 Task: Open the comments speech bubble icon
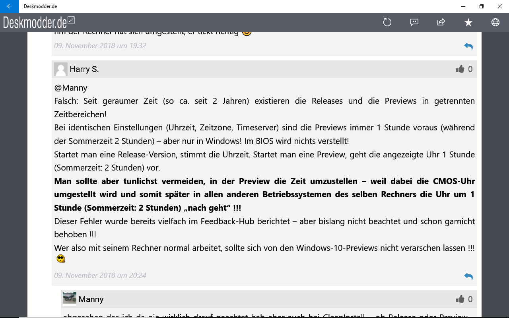tap(414, 22)
